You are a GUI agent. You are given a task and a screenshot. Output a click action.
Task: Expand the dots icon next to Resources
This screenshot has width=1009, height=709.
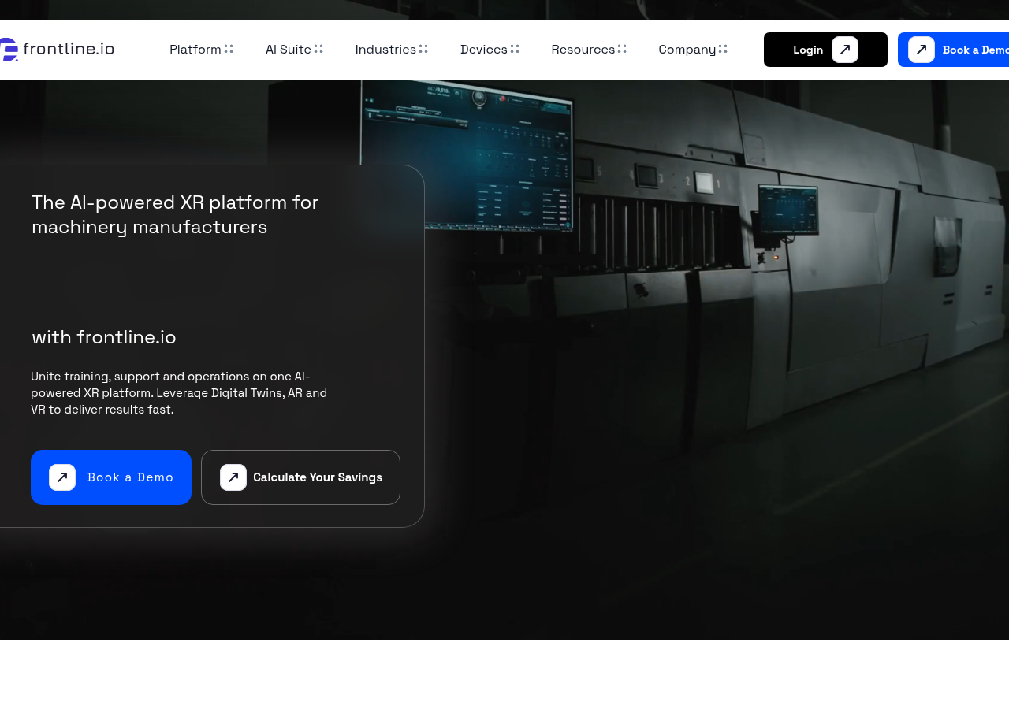(622, 49)
